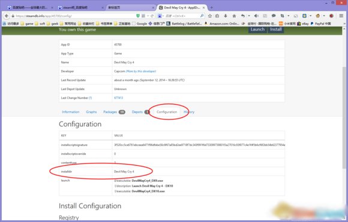
Task: Select the Developer value Capcom
Action: 119,71
